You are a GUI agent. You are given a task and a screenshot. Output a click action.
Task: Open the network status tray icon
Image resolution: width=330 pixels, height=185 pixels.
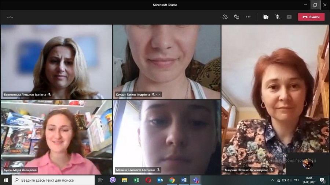278,180
